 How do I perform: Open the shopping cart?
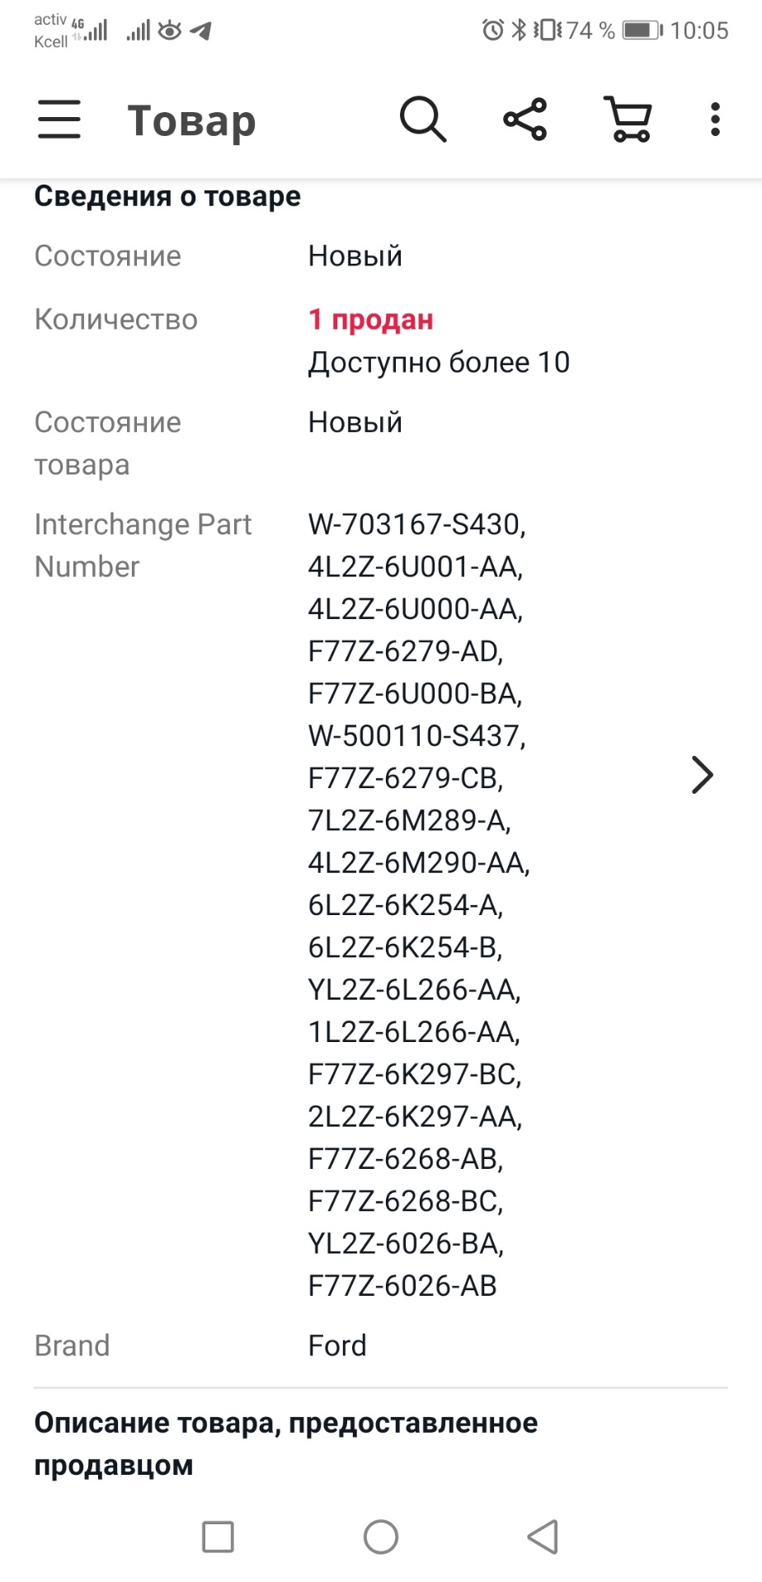tap(629, 120)
